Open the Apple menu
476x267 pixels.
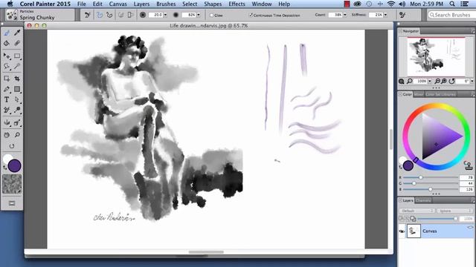[10, 4]
